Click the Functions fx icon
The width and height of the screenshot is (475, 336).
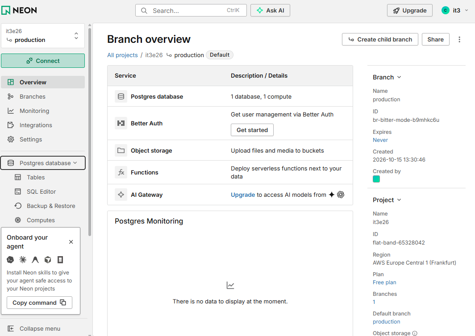[x=121, y=172]
